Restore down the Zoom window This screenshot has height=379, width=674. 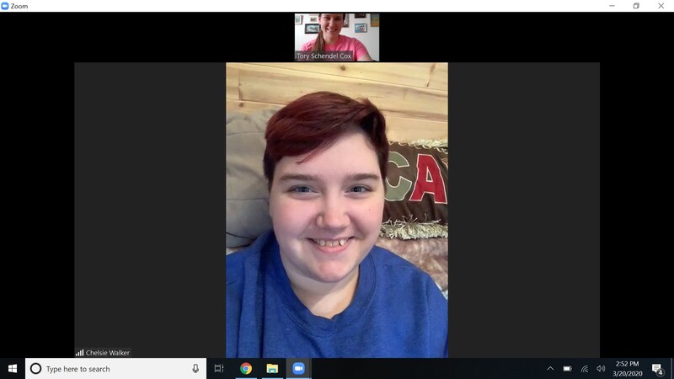636,6
